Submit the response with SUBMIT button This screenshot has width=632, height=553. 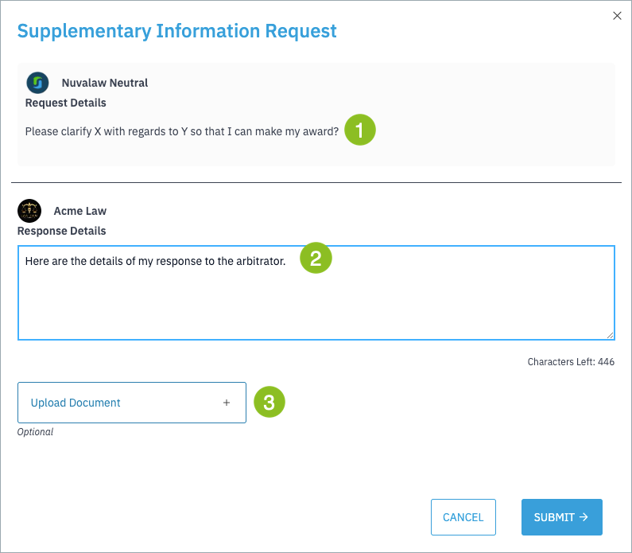click(561, 517)
